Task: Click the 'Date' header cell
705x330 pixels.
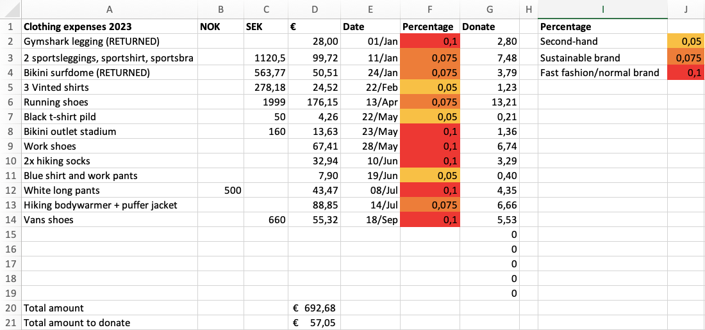Action: (x=370, y=26)
